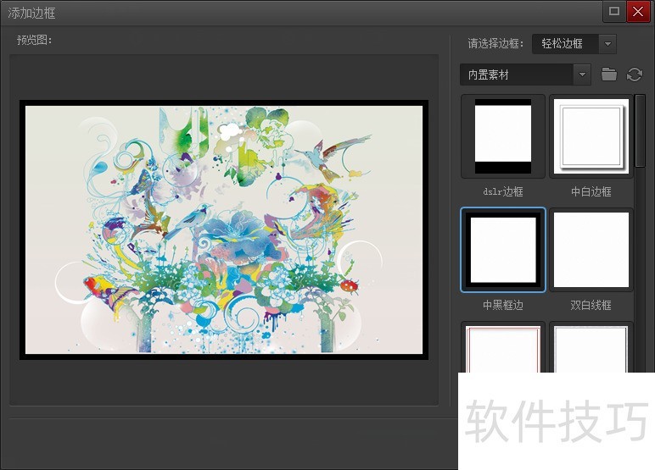Apply the 双白线框 frame thumbnail
Viewport: 655px width, 470px height.
click(591, 250)
